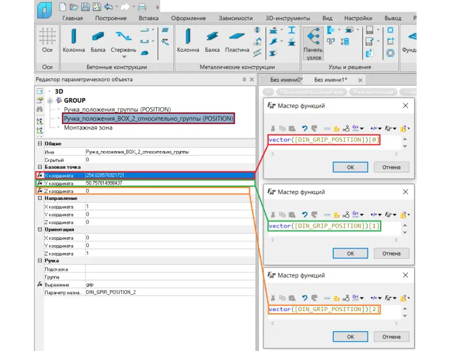Collapse the Базовая точка section
This screenshot has height=351, width=450.
click(x=40, y=167)
